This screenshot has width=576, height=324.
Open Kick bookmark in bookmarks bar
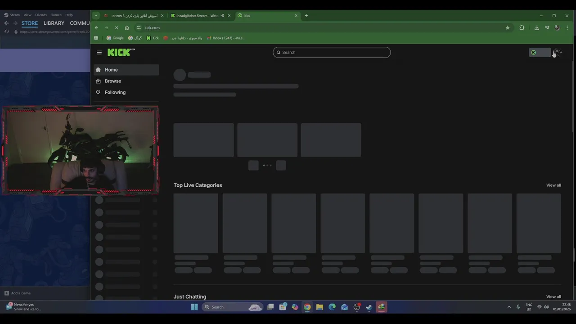click(x=153, y=38)
